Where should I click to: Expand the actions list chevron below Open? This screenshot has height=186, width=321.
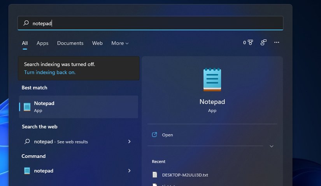click(x=272, y=146)
